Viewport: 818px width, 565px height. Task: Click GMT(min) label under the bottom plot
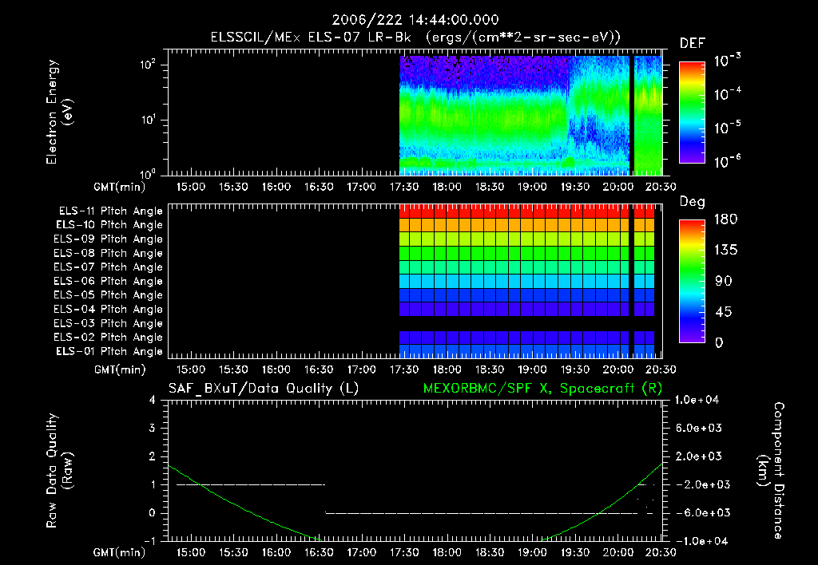[120, 552]
